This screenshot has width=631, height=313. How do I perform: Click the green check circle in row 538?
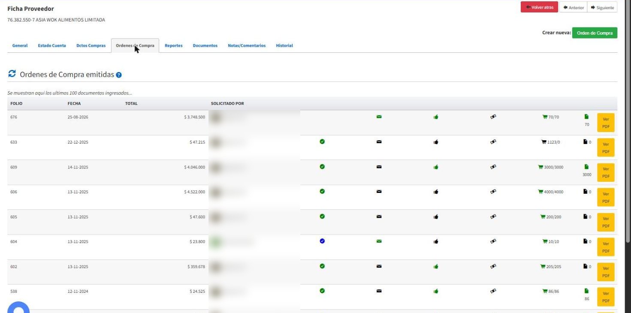point(322,290)
